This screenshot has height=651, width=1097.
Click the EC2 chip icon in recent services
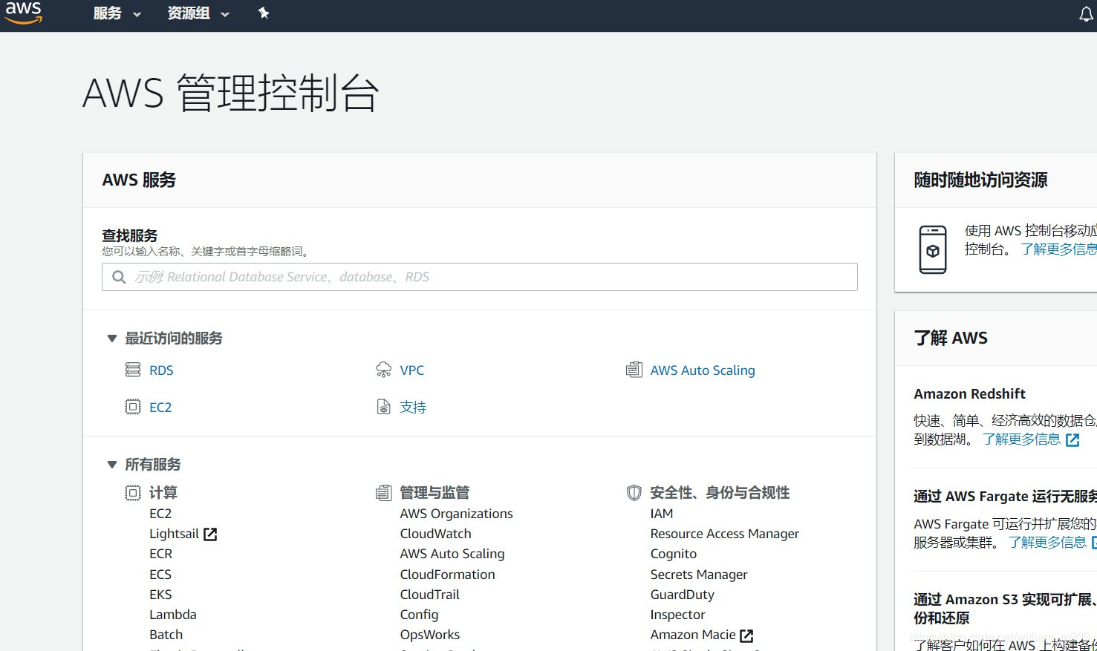tap(133, 407)
